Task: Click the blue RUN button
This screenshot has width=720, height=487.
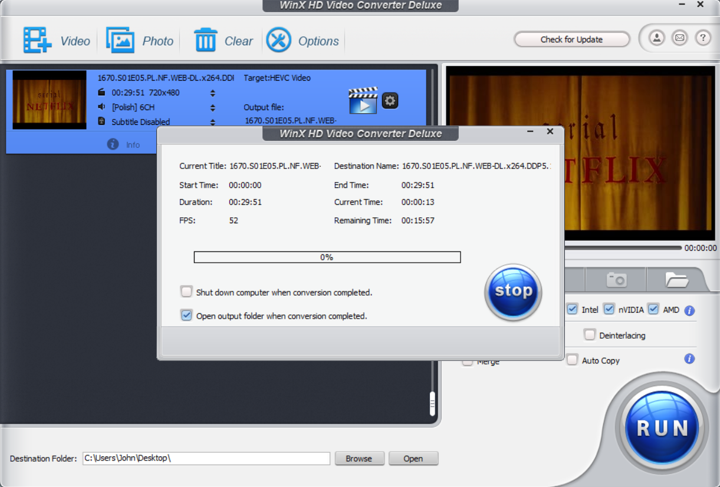Action: point(662,428)
